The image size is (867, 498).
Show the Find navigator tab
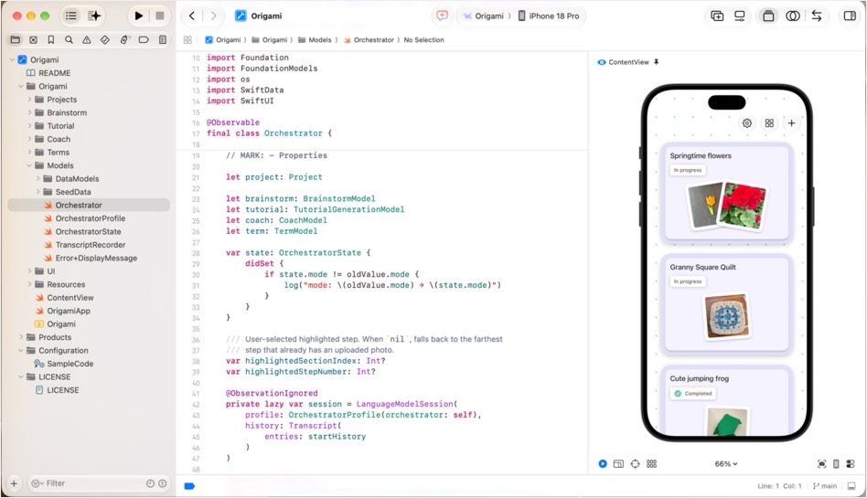point(69,40)
